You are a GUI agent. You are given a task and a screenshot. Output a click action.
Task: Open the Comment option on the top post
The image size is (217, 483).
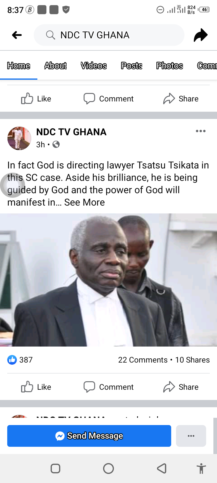108,98
